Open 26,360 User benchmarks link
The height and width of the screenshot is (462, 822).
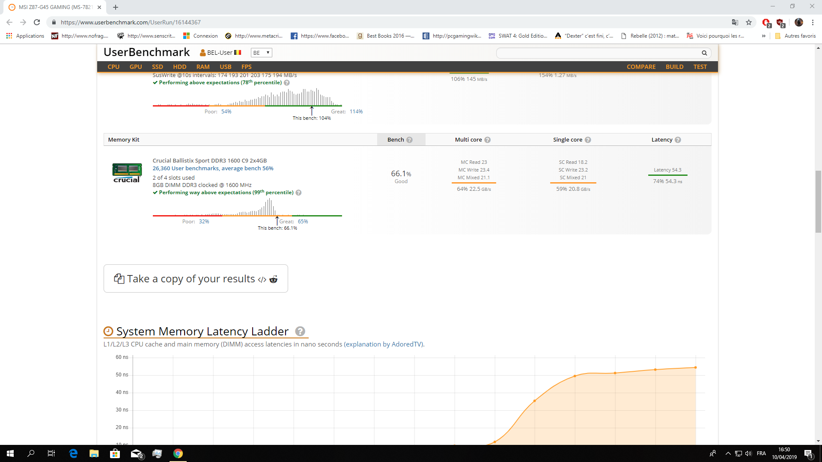coord(213,169)
